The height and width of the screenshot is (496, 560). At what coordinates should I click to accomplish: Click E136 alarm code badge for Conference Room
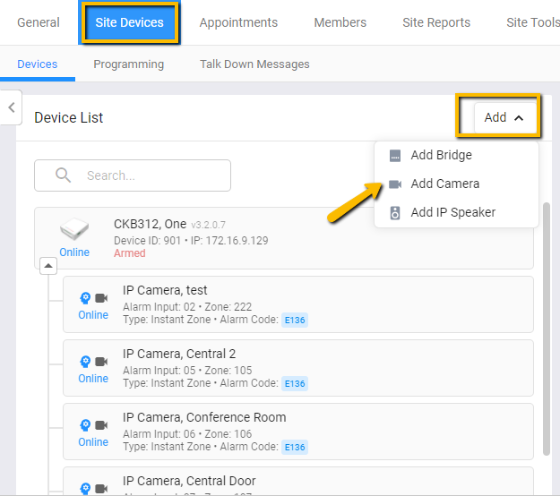click(x=295, y=447)
